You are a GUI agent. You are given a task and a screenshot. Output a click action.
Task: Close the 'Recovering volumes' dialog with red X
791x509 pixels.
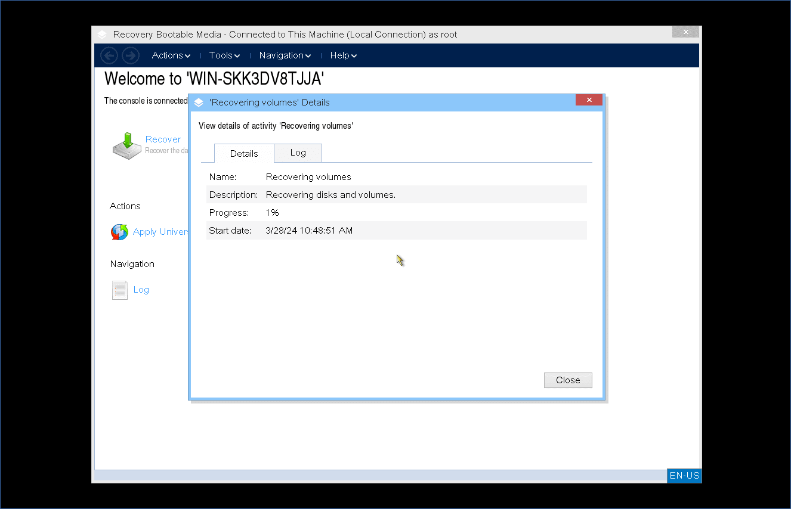tap(589, 100)
